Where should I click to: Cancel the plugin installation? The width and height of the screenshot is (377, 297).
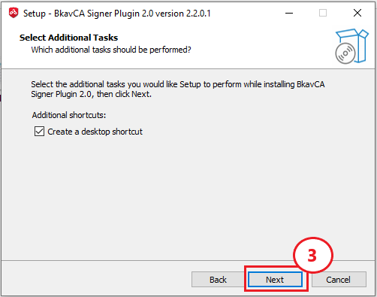[x=339, y=280]
